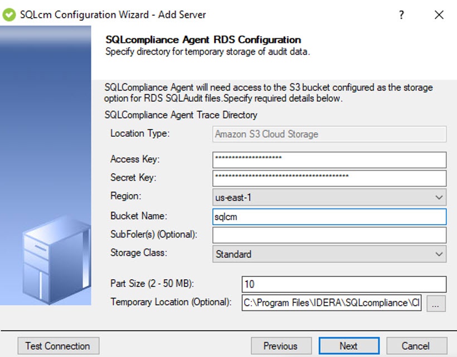Viewport: 457px width, 357px height.
Task: Go back with the Previous button
Action: point(281,346)
